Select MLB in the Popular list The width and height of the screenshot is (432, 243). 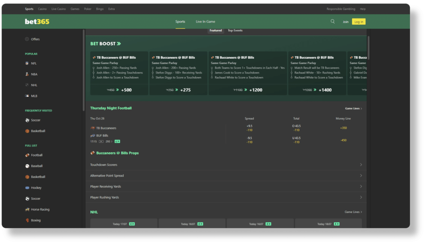34,96
